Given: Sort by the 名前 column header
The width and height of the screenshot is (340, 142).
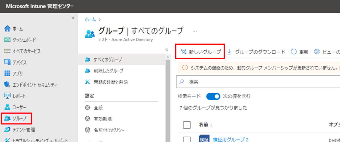Looking at the screenshot, I should pos(206,125).
